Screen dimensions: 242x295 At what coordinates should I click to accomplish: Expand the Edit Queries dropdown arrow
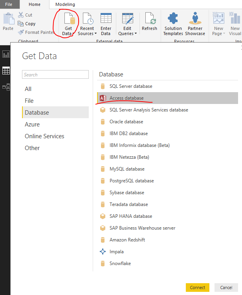click(x=136, y=33)
